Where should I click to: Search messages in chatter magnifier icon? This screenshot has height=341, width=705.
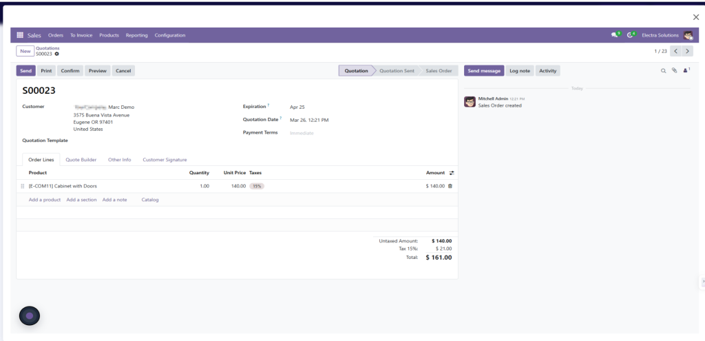click(663, 71)
